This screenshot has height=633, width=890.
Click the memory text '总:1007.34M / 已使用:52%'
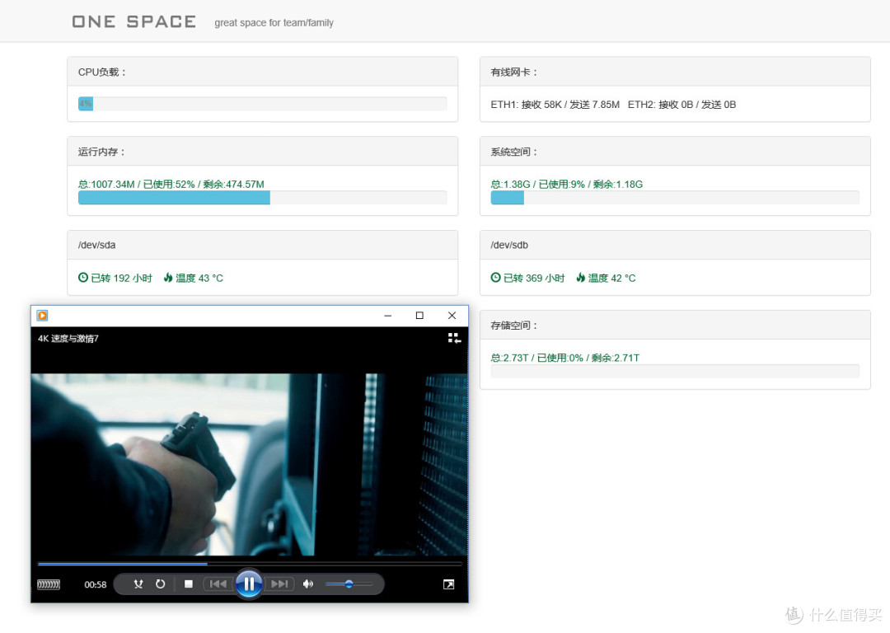[136, 184]
